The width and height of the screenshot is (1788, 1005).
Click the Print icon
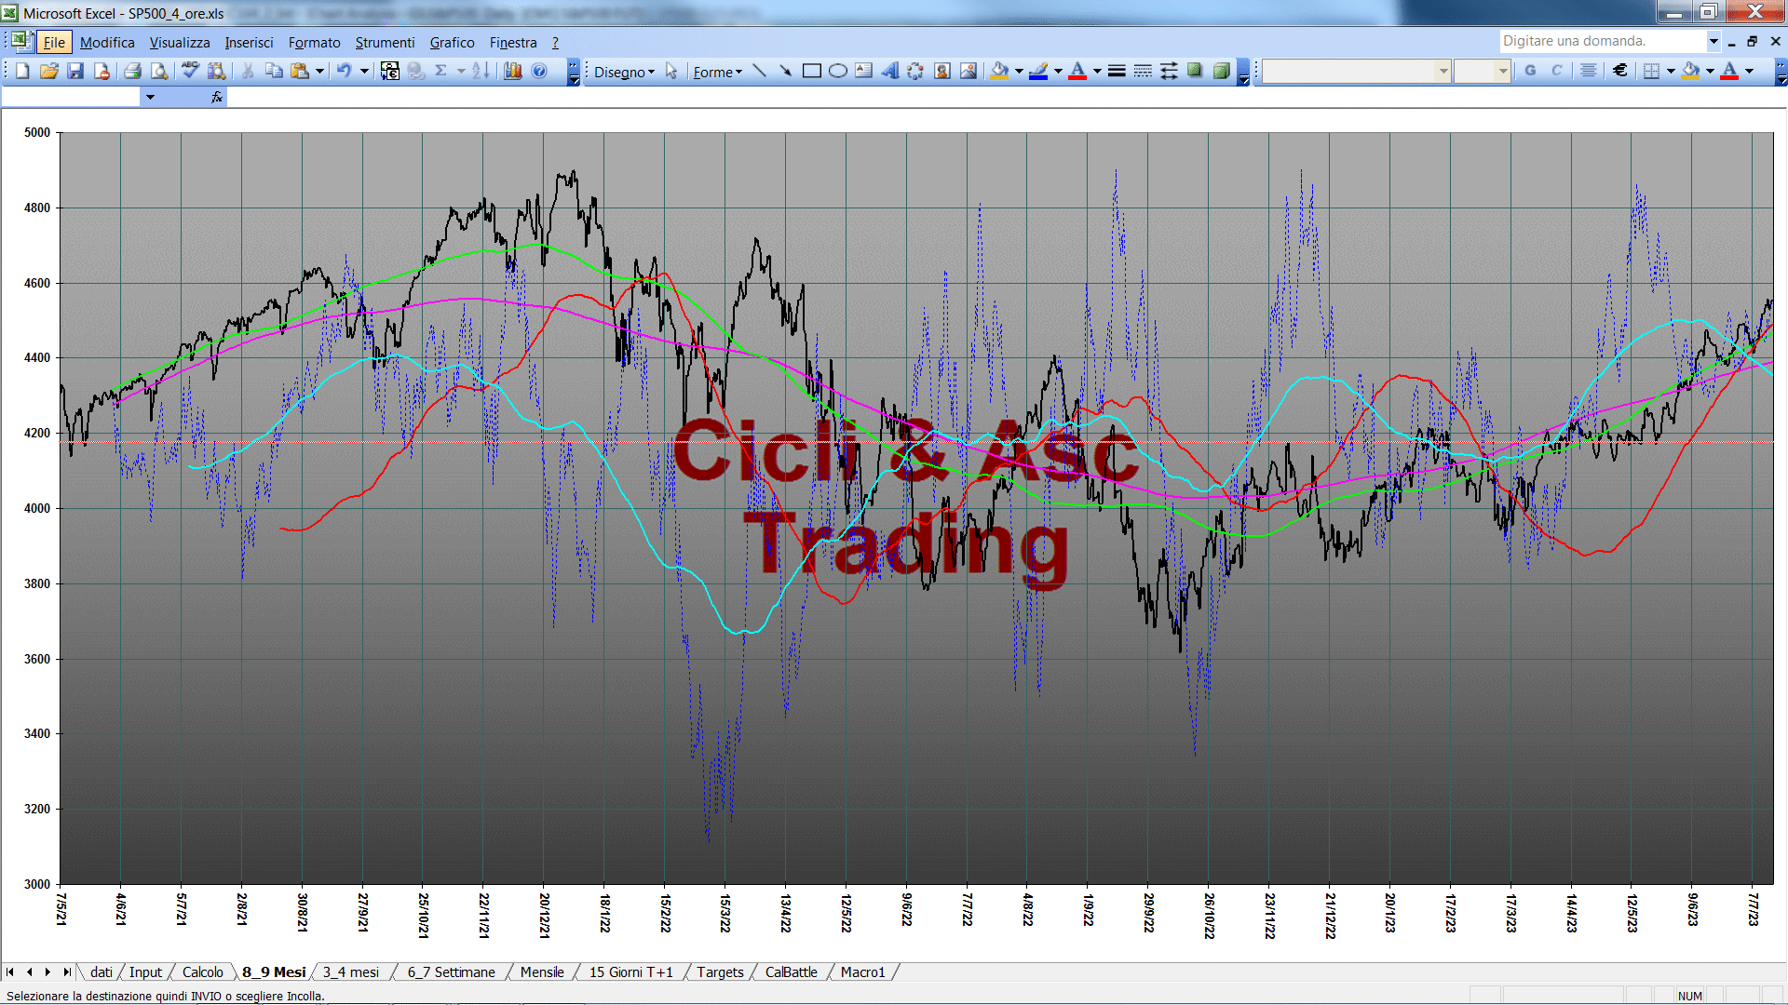coord(132,71)
